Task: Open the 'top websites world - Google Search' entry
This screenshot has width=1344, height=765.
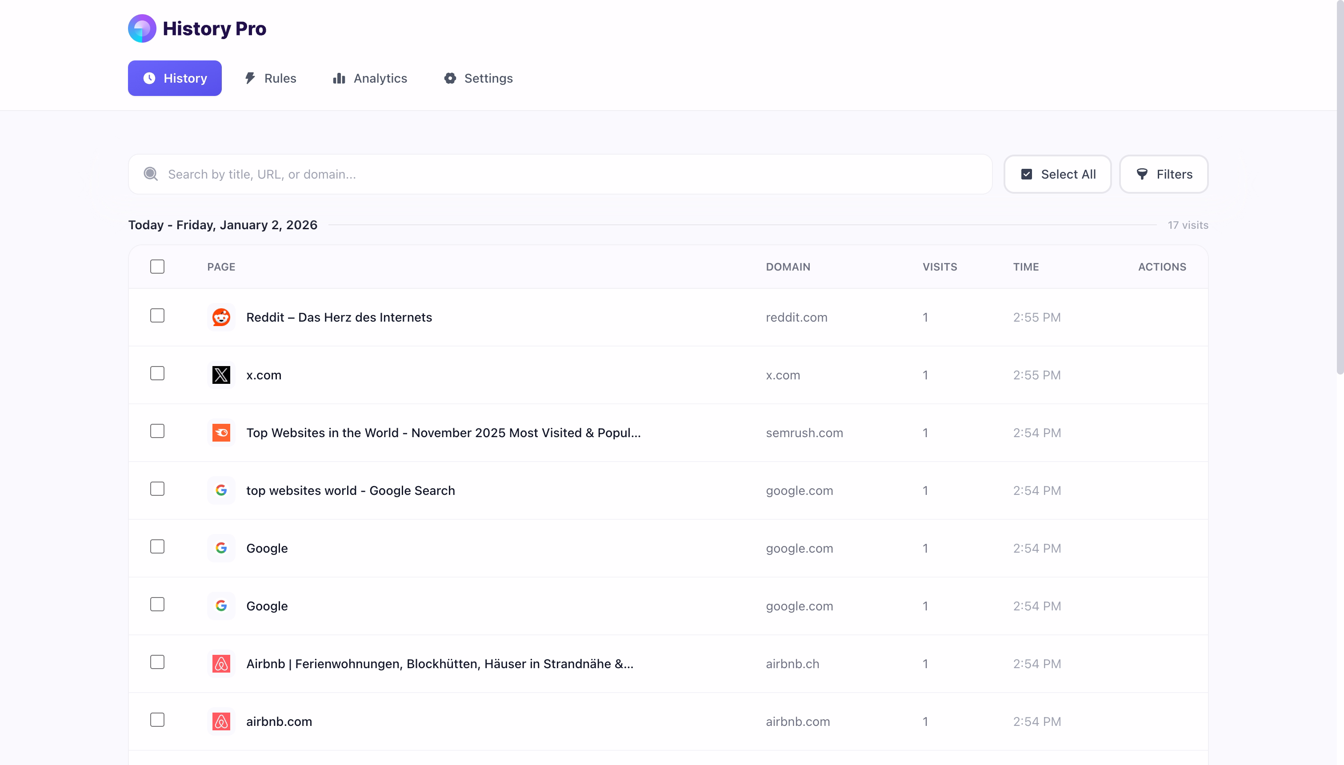Action: [x=350, y=490]
